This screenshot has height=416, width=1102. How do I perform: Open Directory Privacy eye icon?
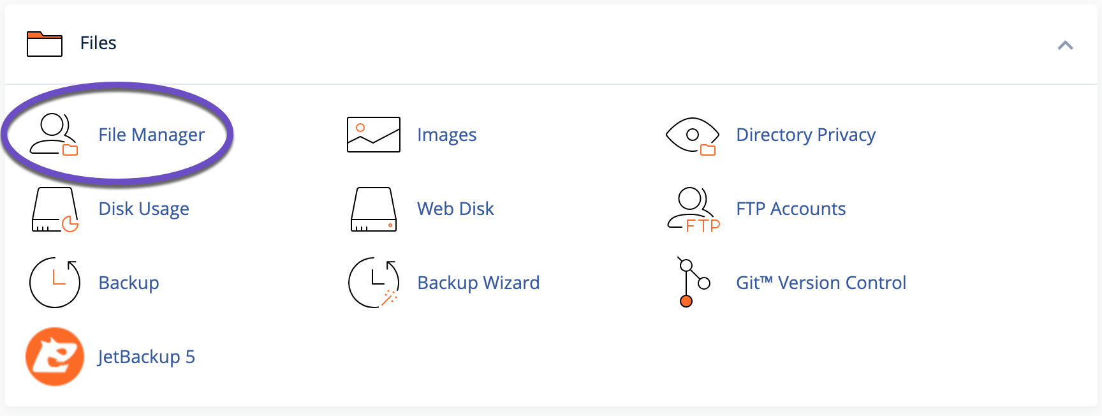click(x=693, y=136)
